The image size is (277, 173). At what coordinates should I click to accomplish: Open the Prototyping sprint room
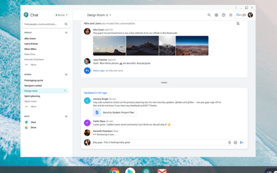click(x=34, y=80)
